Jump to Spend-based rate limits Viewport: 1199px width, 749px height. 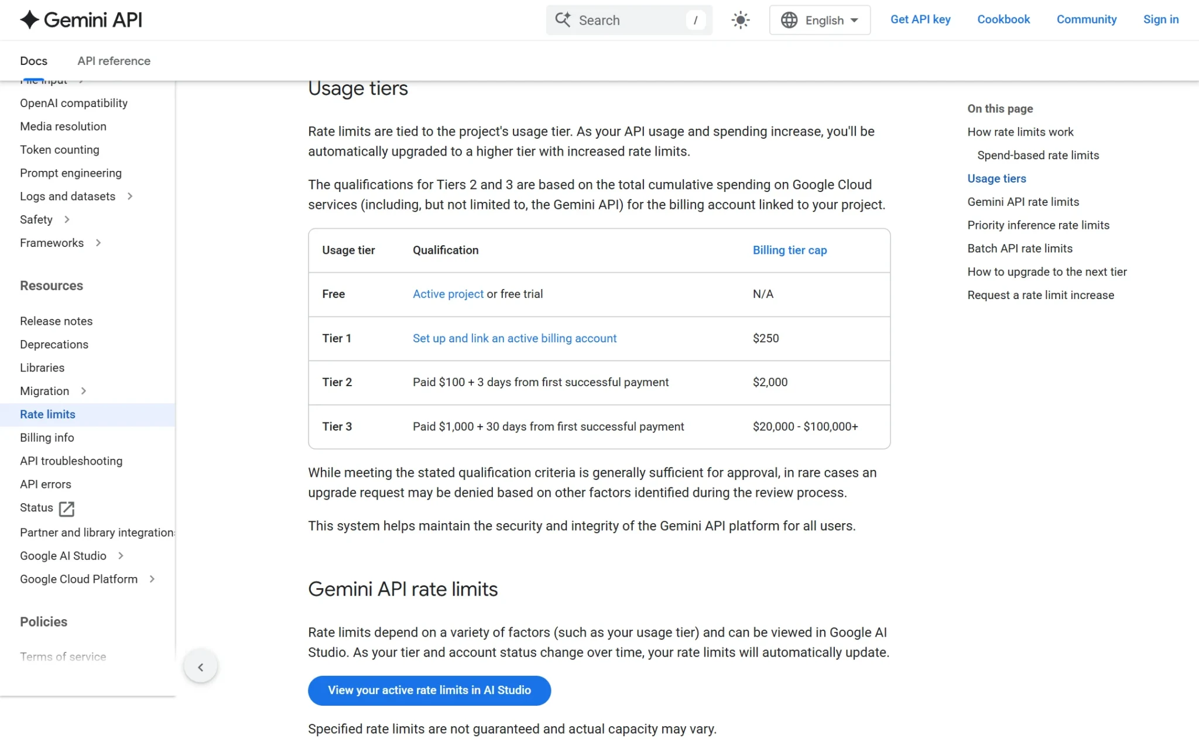(1038, 156)
